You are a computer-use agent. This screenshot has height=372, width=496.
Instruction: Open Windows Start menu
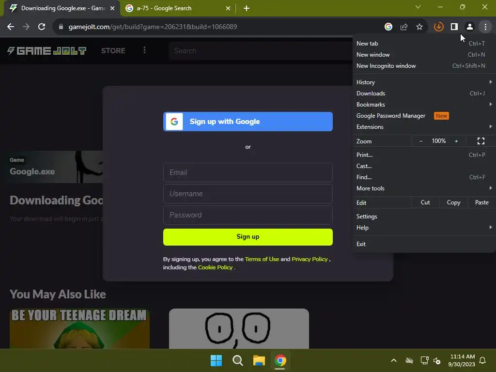[x=217, y=360]
